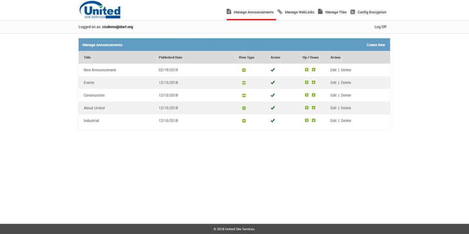The width and height of the screenshot is (469, 234).
Task: Click the view type icon for New Announcement
Action: [243, 70]
